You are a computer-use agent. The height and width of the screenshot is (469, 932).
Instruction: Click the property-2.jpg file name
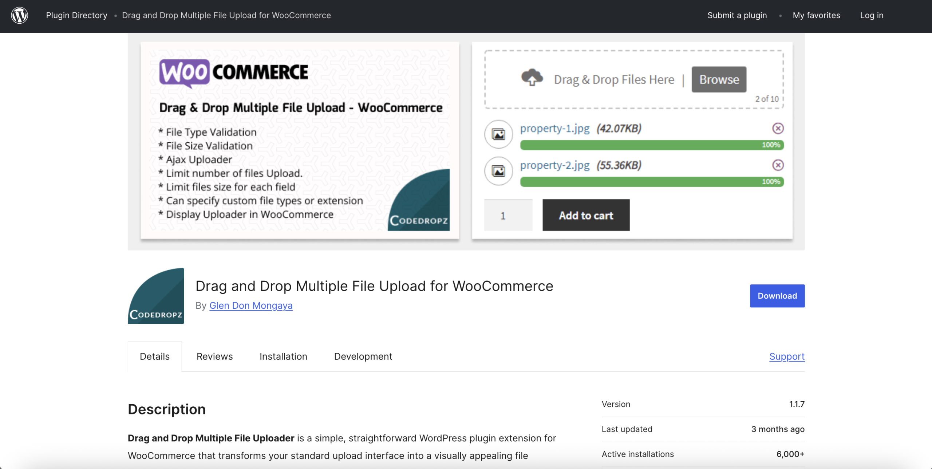pyautogui.click(x=555, y=165)
